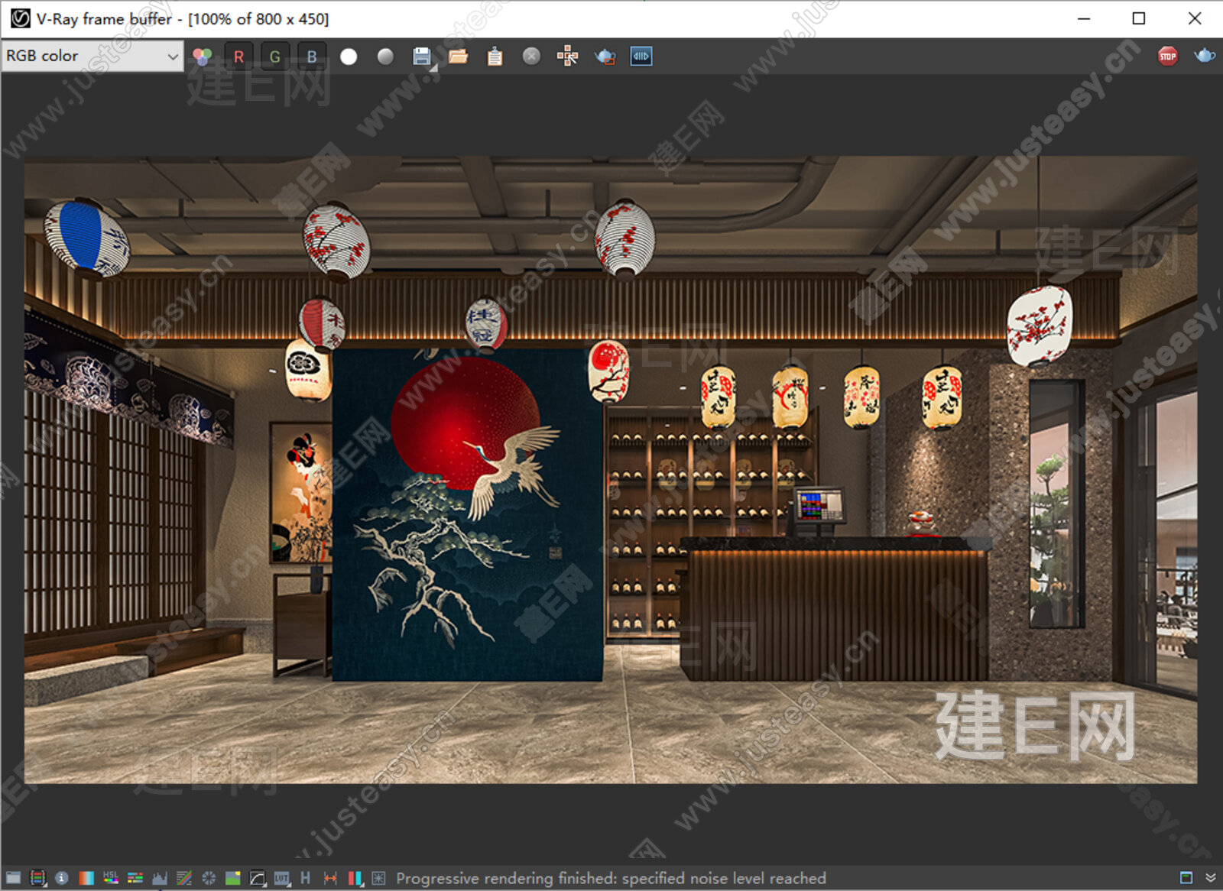Force color clamping icon in bottom bar
This screenshot has height=891, width=1223.
click(x=37, y=878)
